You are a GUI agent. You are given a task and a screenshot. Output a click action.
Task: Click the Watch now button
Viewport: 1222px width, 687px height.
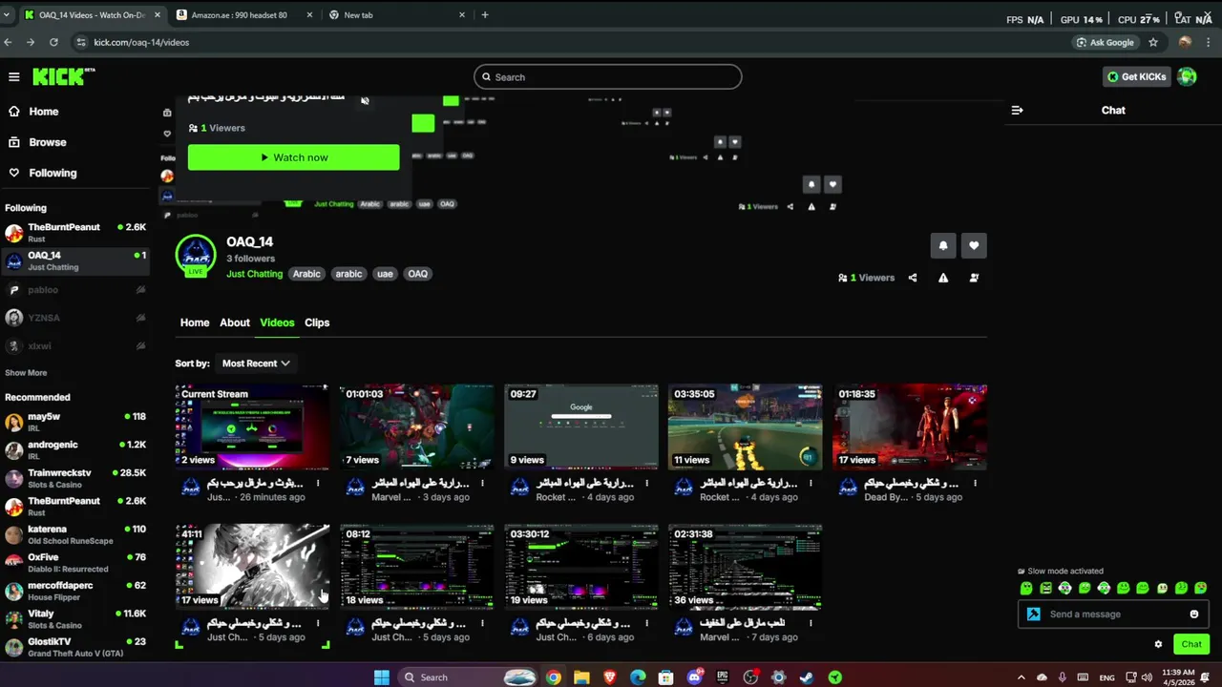(x=293, y=157)
